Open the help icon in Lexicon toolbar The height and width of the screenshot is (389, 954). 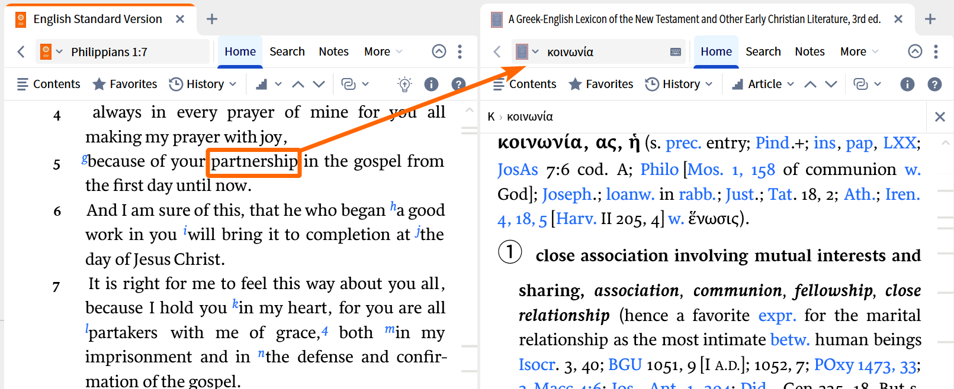934,85
